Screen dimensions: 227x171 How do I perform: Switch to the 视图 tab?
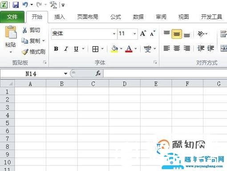point(183,17)
